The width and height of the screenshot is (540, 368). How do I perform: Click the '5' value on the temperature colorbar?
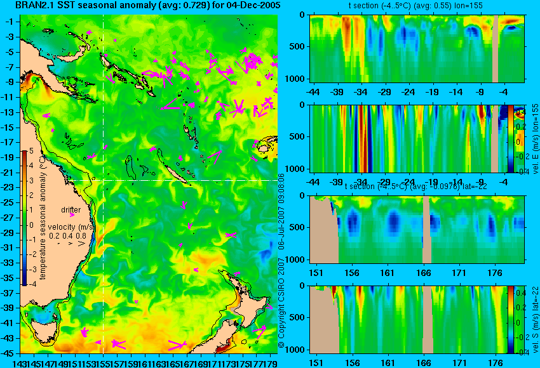pos(31,150)
